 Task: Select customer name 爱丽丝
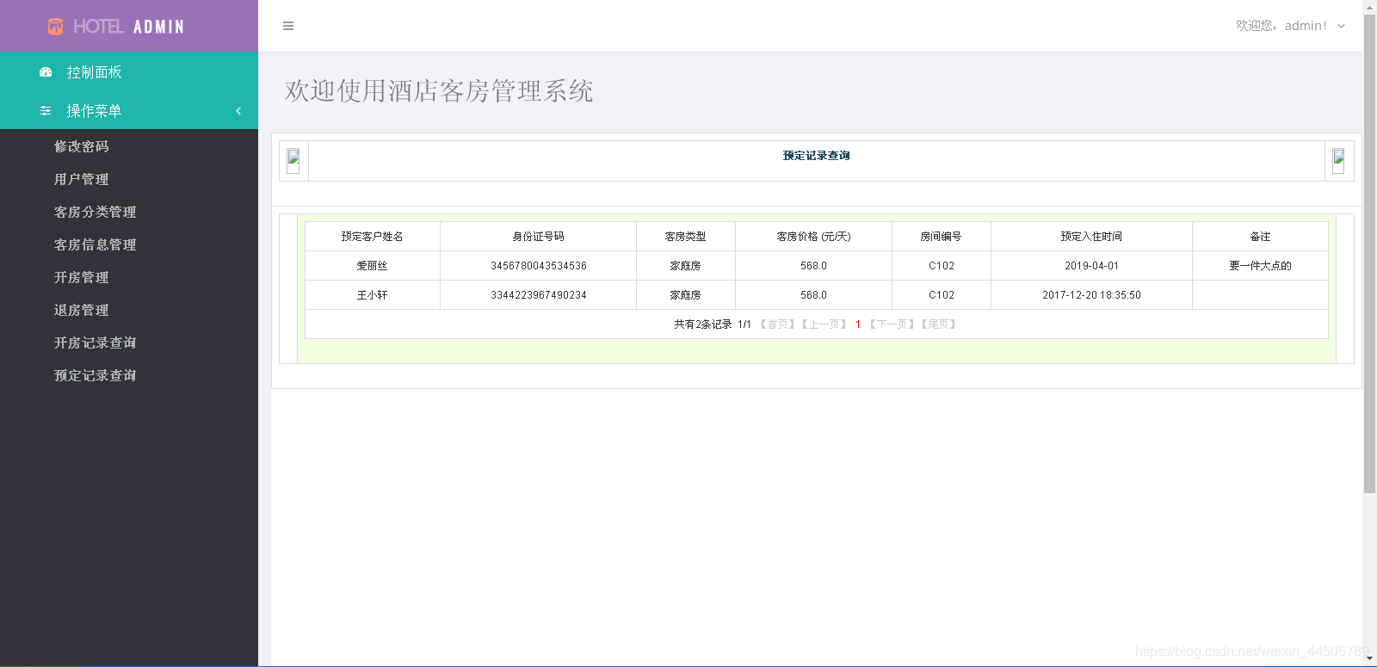(373, 266)
